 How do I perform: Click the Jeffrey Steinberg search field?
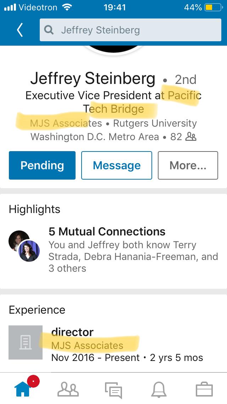click(130, 30)
